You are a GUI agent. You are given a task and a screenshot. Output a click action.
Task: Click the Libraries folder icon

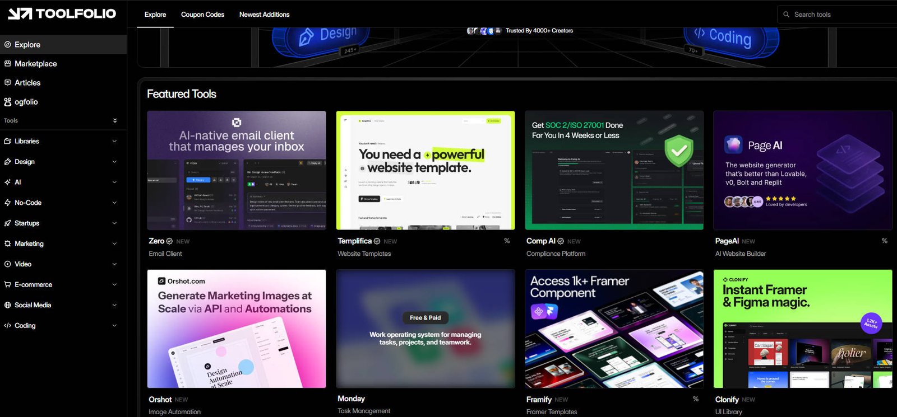[x=7, y=141]
